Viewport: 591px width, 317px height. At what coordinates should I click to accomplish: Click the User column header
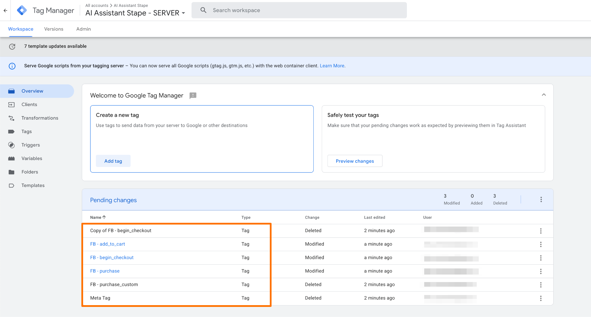tap(427, 217)
